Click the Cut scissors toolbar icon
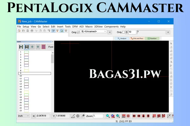 coord(36,31)
